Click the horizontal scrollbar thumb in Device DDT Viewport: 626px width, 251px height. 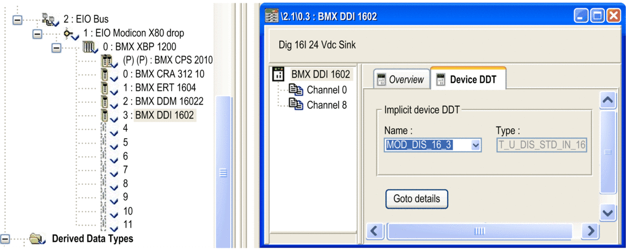[480, 231]
